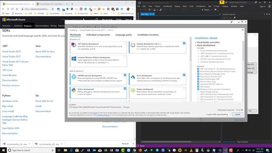Click the Chrome reload page icon

12,9
